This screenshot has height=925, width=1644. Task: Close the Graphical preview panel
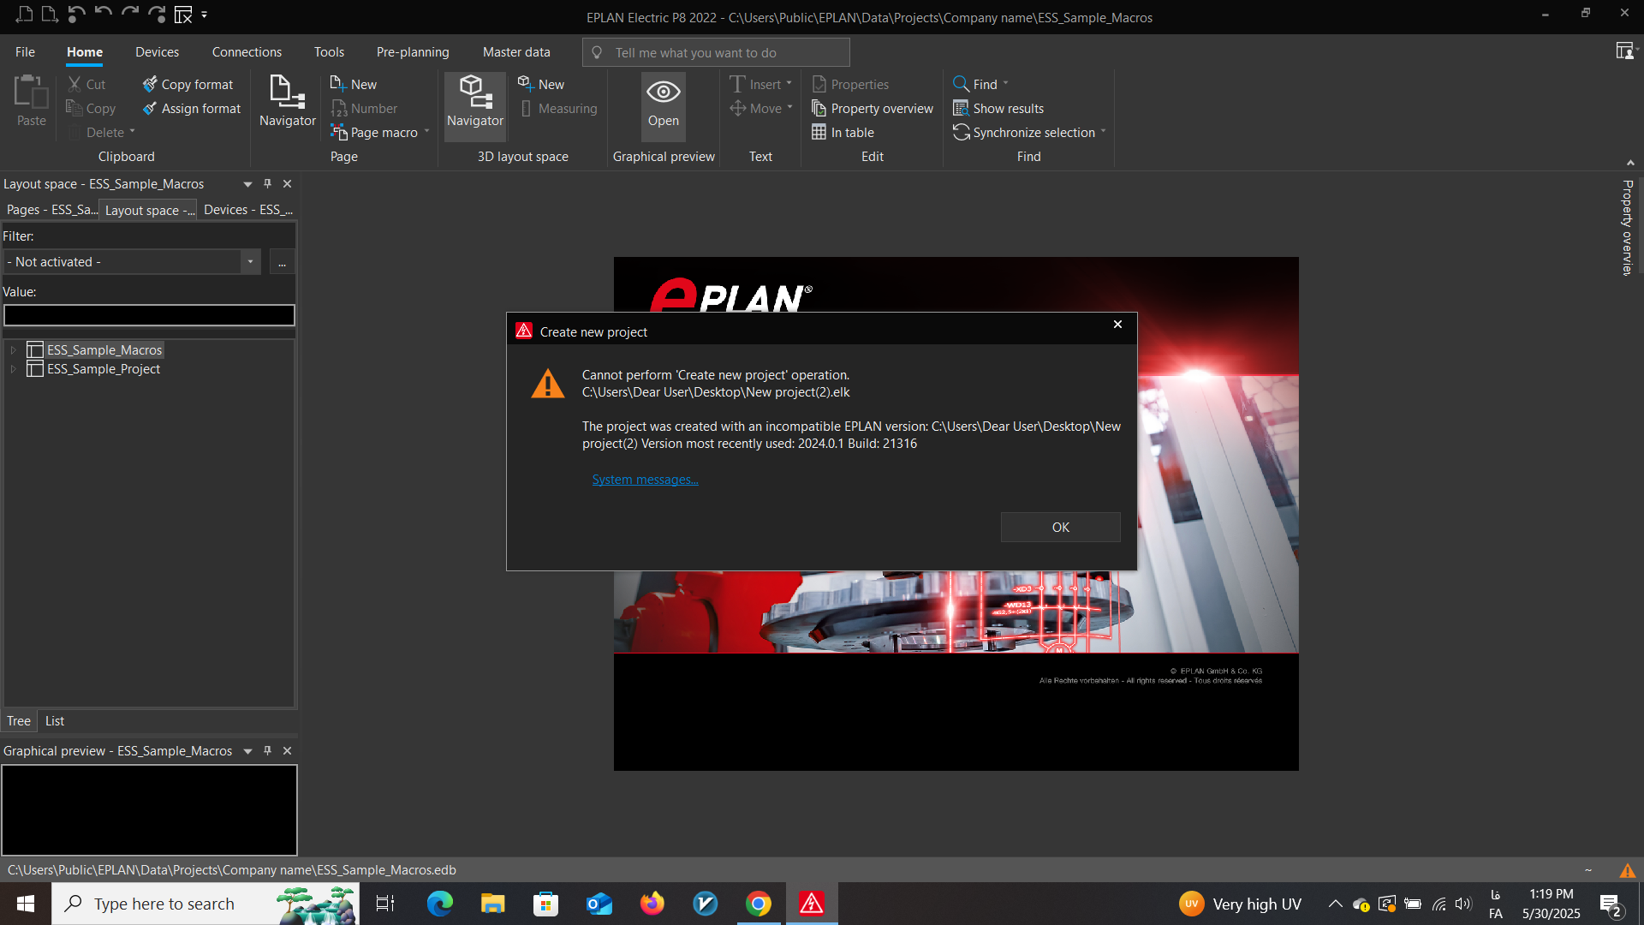pyautogui.click(x=288, y=750)
